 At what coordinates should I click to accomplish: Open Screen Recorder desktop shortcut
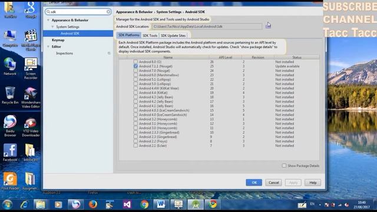[x=31, y=68]
